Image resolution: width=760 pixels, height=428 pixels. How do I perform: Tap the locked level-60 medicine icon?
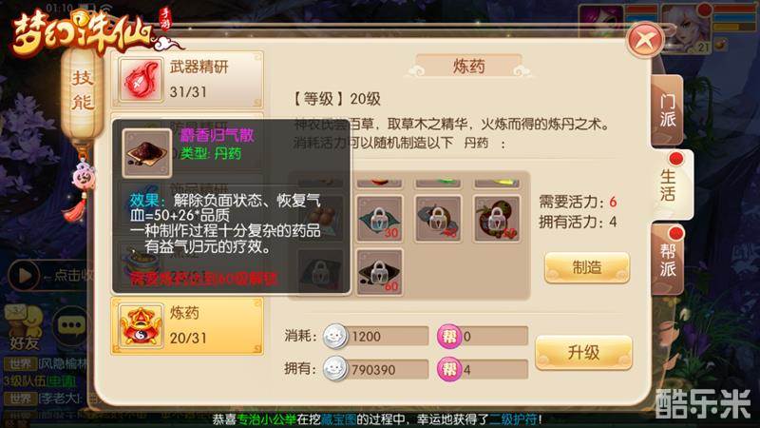(x=379, y=272)
